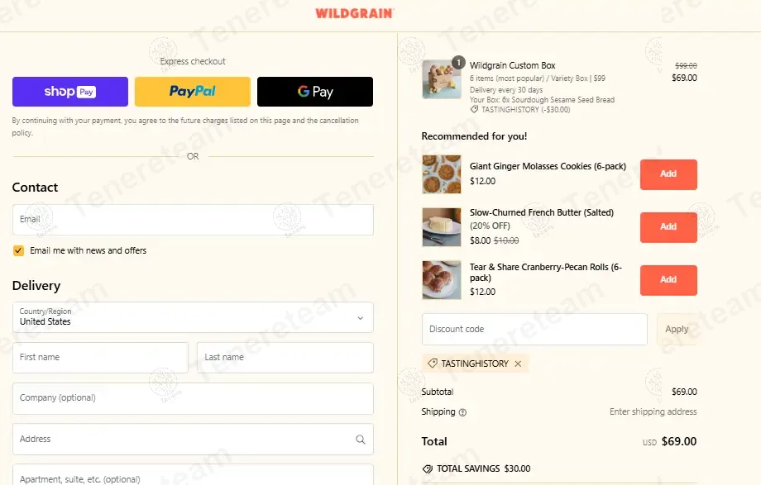The image size is (761, 485).
Task: Select the First name field
Action: point(100,358)
